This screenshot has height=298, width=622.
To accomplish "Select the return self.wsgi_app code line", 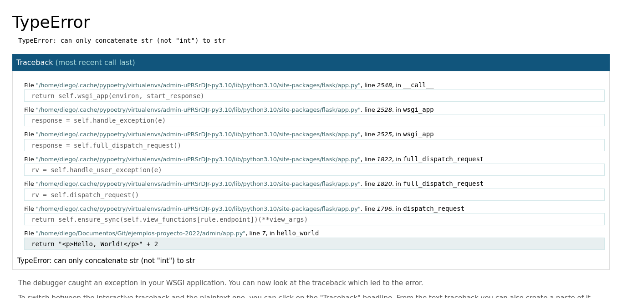I will [x=117, y=96].
